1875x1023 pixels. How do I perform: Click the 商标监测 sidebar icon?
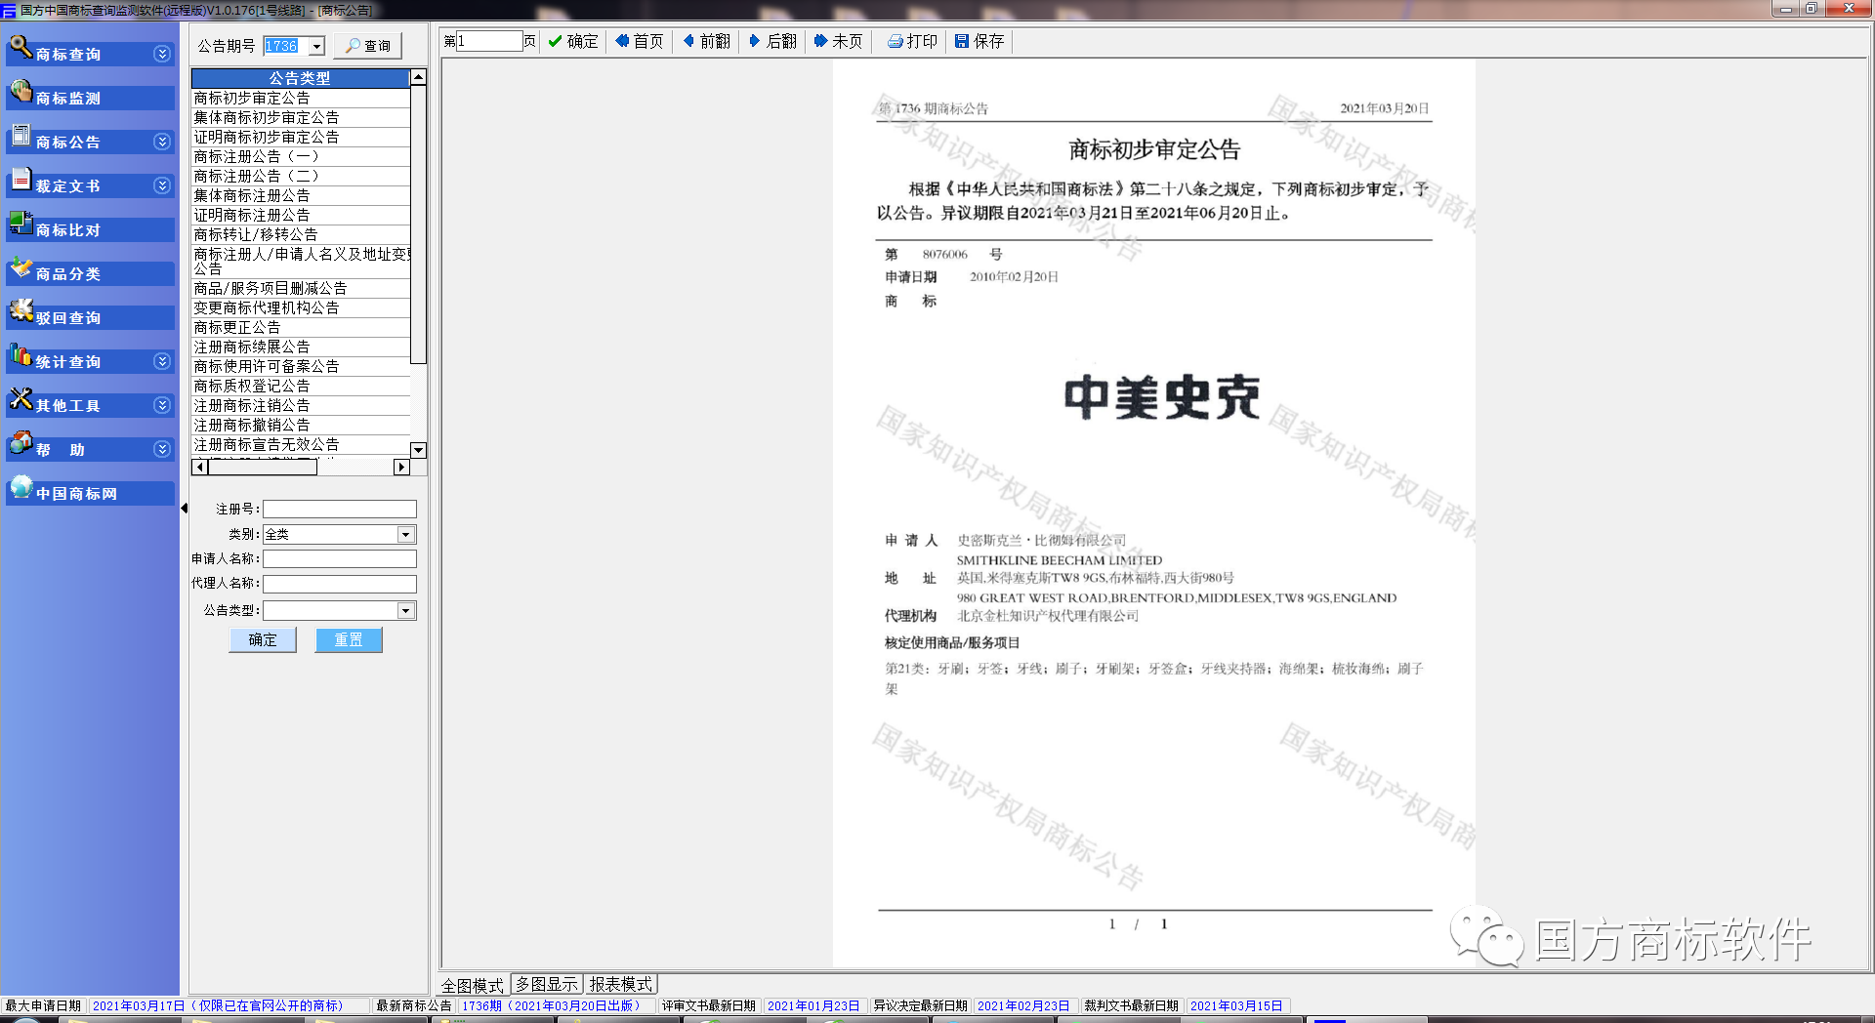[x=21, y=92]
